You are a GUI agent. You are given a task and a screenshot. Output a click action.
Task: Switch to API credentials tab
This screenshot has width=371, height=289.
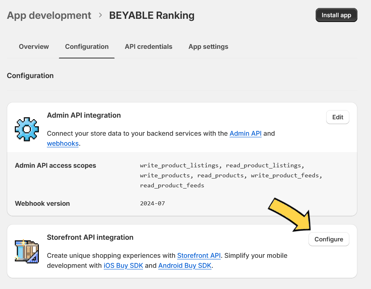(x=148, y=46)
